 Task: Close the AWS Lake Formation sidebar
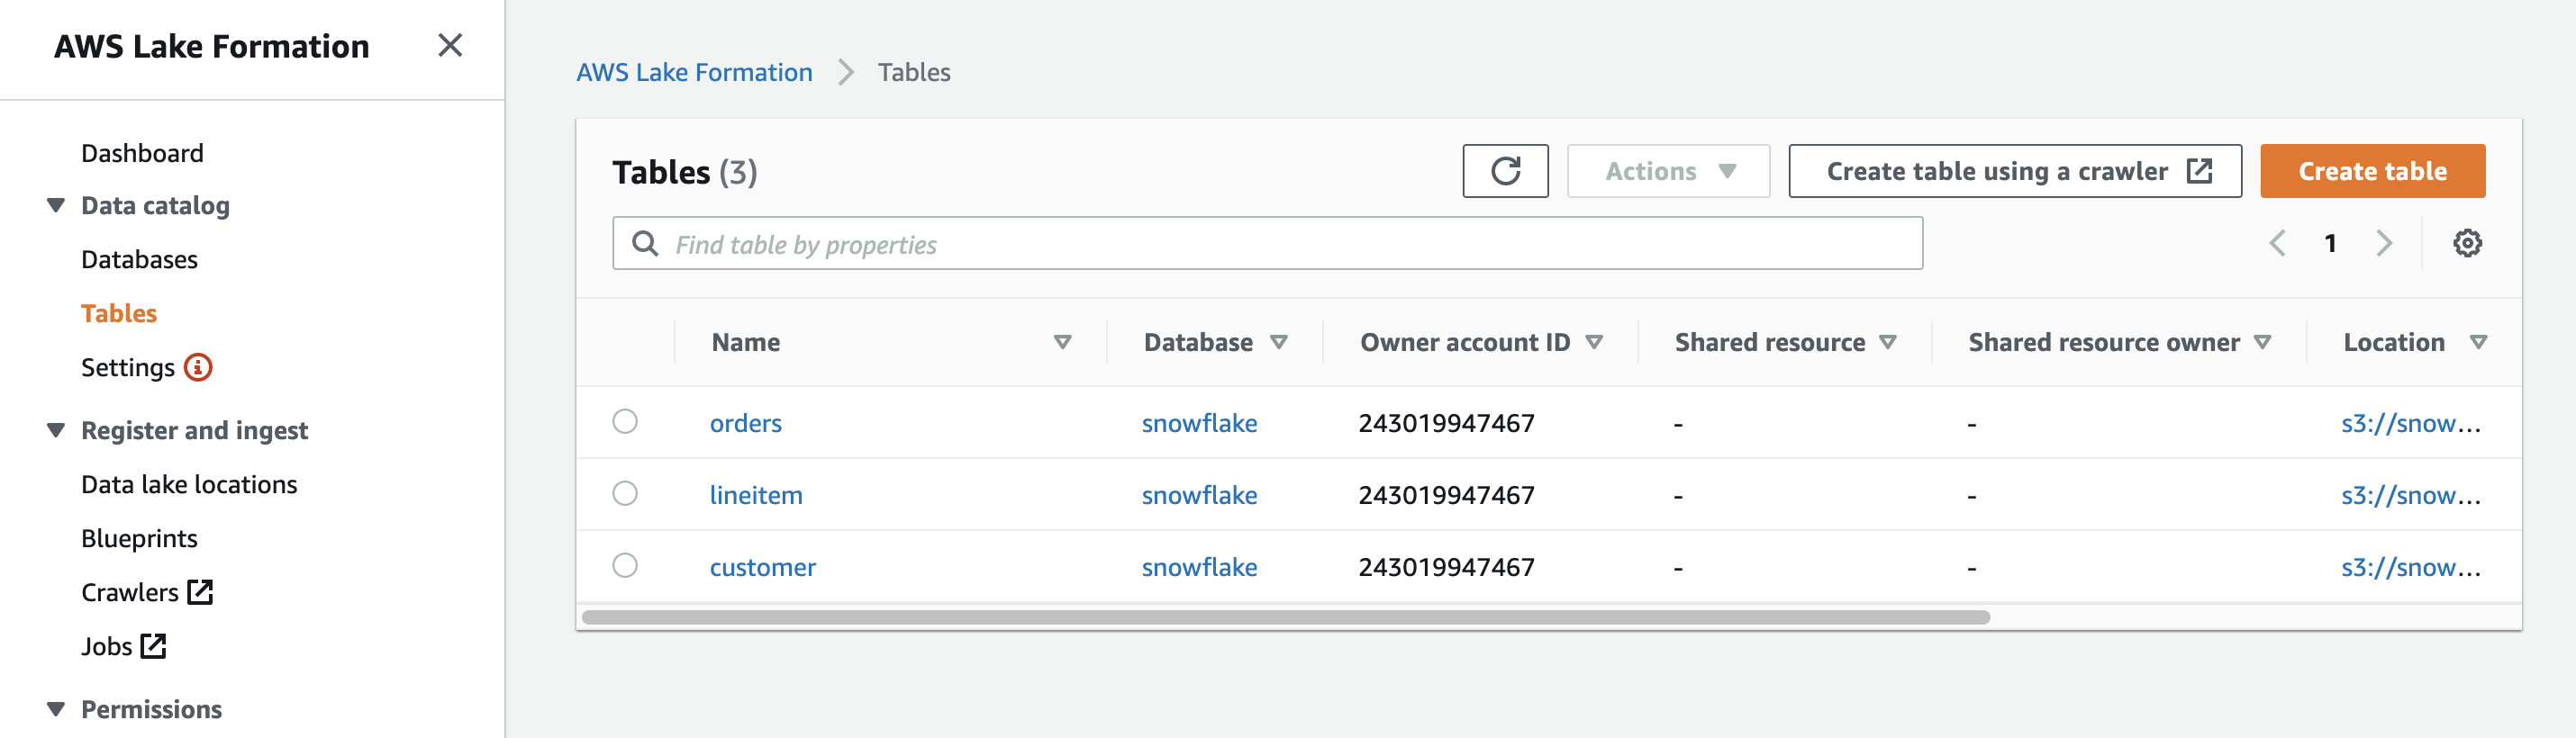tap(450, 45)
